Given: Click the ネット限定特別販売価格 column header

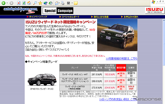Looking at the screenshot, I should click(x=110, y=68).
